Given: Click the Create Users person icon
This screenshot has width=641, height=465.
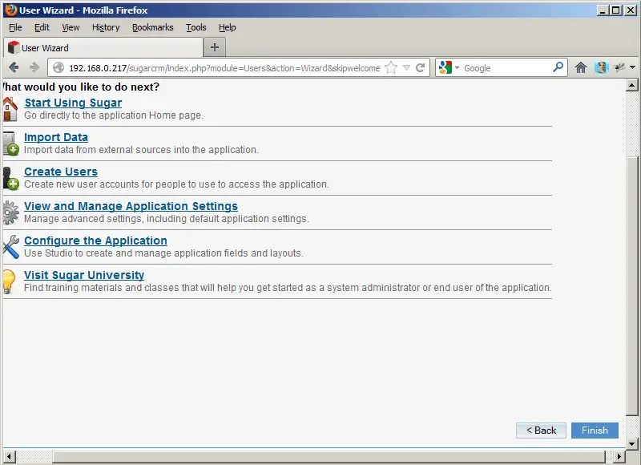Looking at the screenshot, I should [10, 178].
